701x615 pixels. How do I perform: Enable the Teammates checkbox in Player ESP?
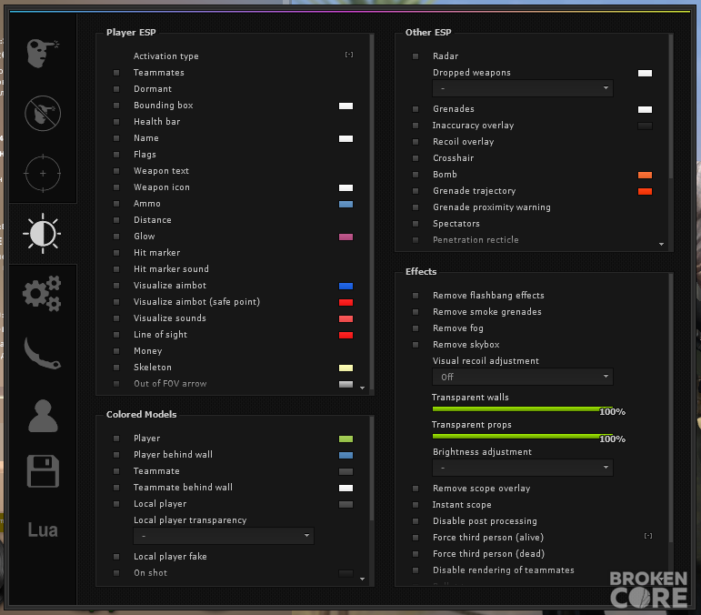tap(116, 73)
